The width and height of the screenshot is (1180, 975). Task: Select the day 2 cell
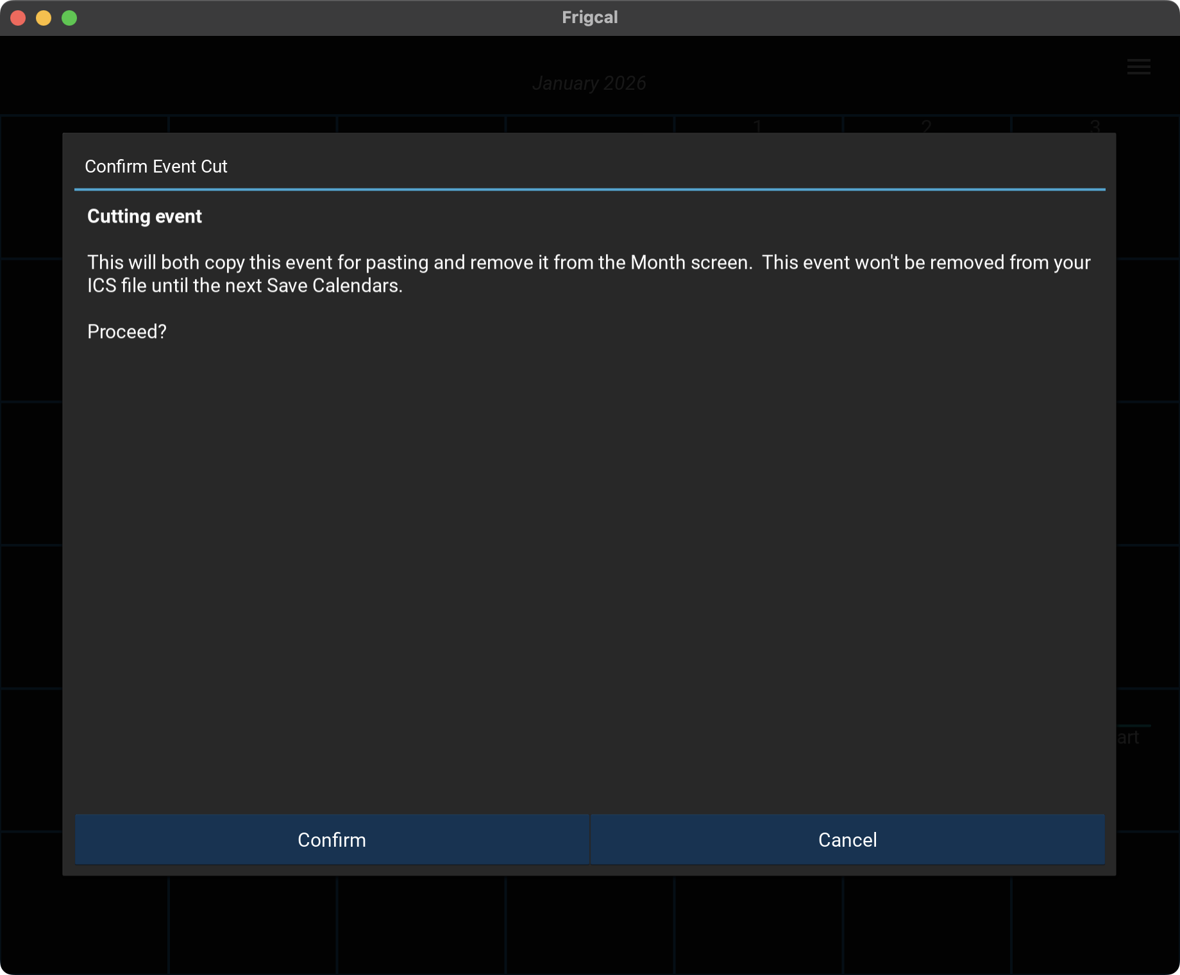(926, 125)
